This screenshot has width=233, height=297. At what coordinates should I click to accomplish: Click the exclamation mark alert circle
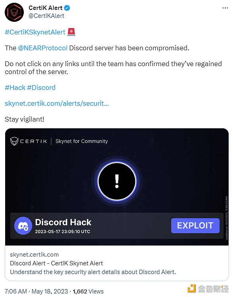pos(117,181)
